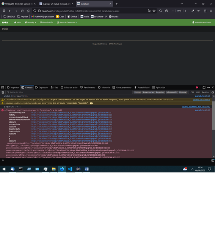
Task: Open the gxgral.js:67:23 source link
Action: click(202, 110)
